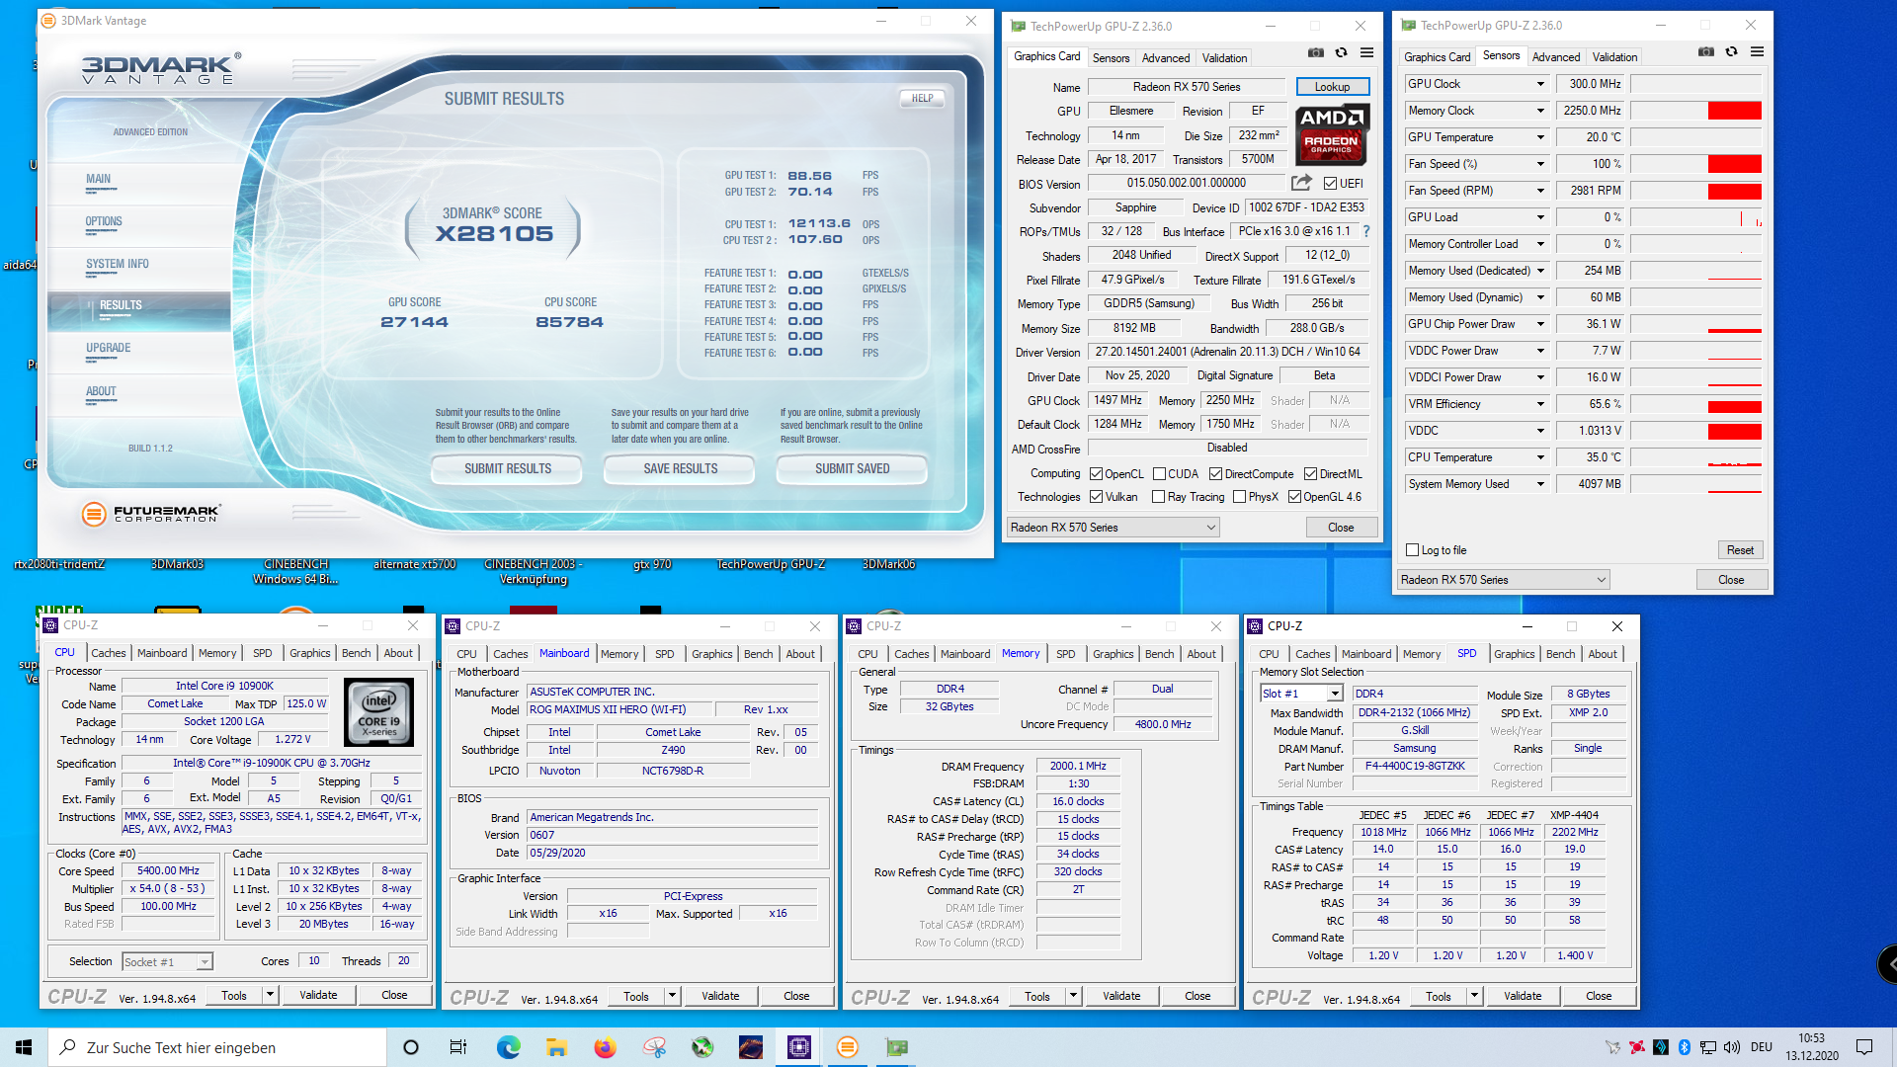This screenshot has width=1897, height=1067.
Task: Enable the Log to file checkbox
Action: click(x=1412, y=550)
